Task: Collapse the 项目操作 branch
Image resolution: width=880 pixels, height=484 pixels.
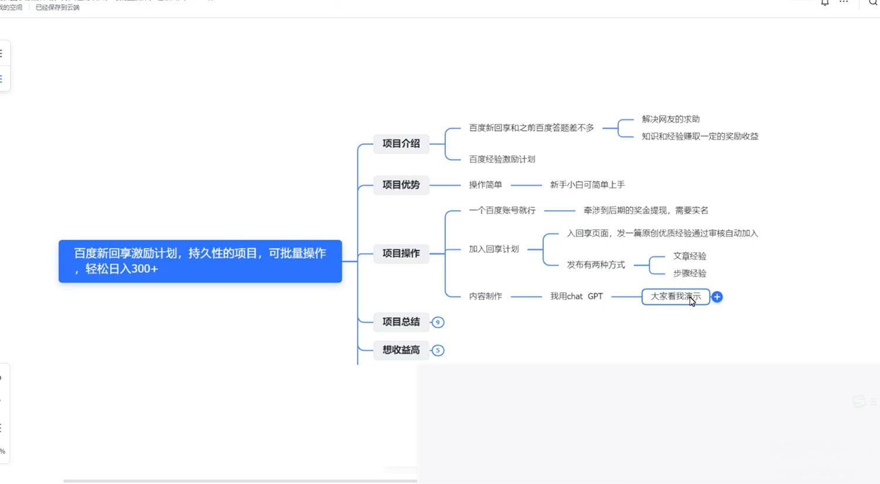Action: tap(401, 253)
